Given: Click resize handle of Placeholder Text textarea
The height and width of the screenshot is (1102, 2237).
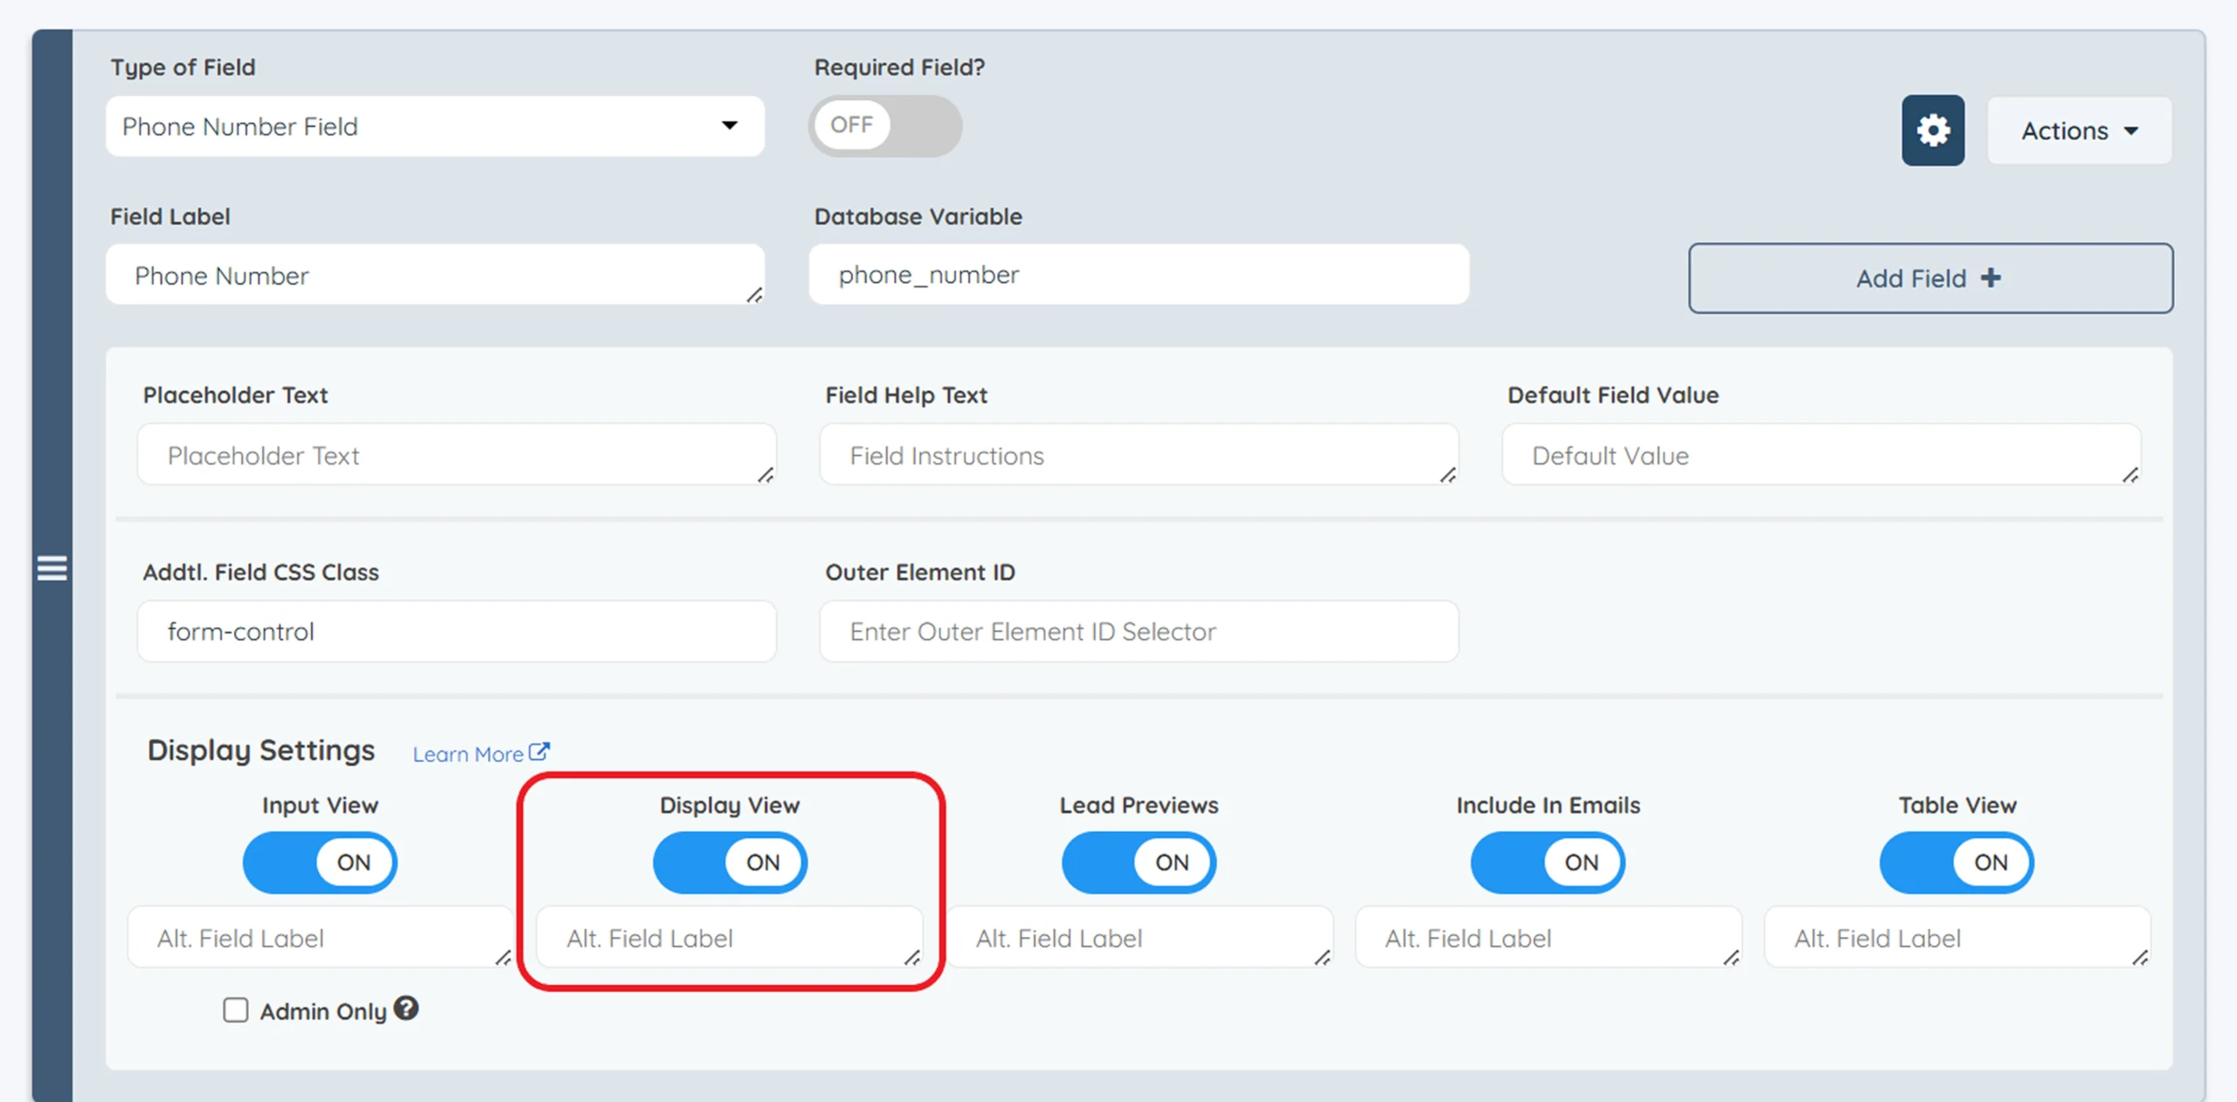Looking at the screenshot, I should (x=765, y=475).
